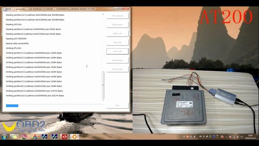
Task: Select 'Writting partition2/13' log line
Action: point(34,58)
